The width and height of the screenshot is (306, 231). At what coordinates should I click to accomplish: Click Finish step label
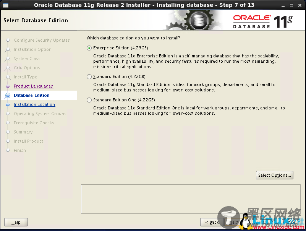coord(20,150)
